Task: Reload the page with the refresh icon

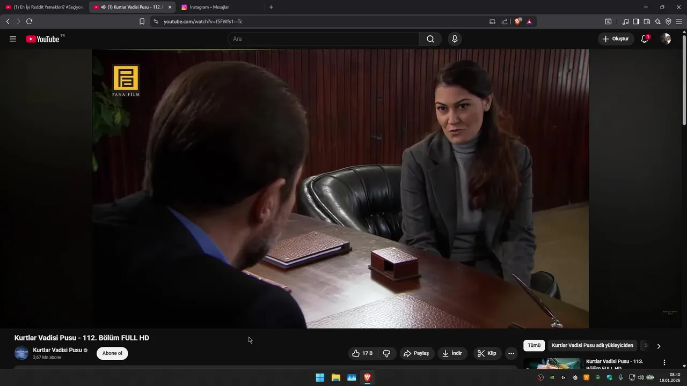Action: (29, 21)
